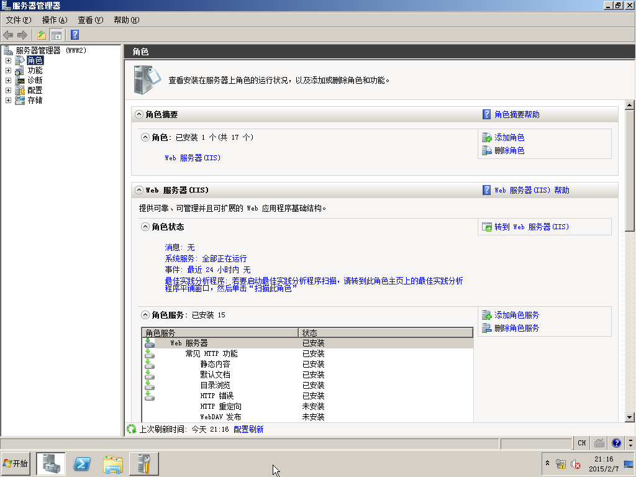Image resolution: width=636 pixels, height=477 pixels.
Task: Select the 默认文档 row in role services
Action: click(x=308, y=375)
